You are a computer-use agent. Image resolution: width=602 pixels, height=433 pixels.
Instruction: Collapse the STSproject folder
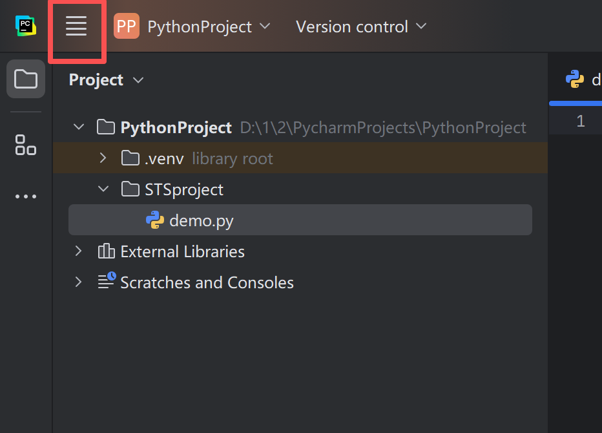pos(103,189)
